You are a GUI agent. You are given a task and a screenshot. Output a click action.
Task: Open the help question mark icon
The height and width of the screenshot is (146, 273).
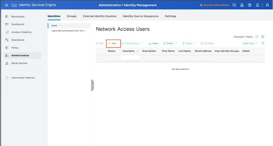(250, 5)
